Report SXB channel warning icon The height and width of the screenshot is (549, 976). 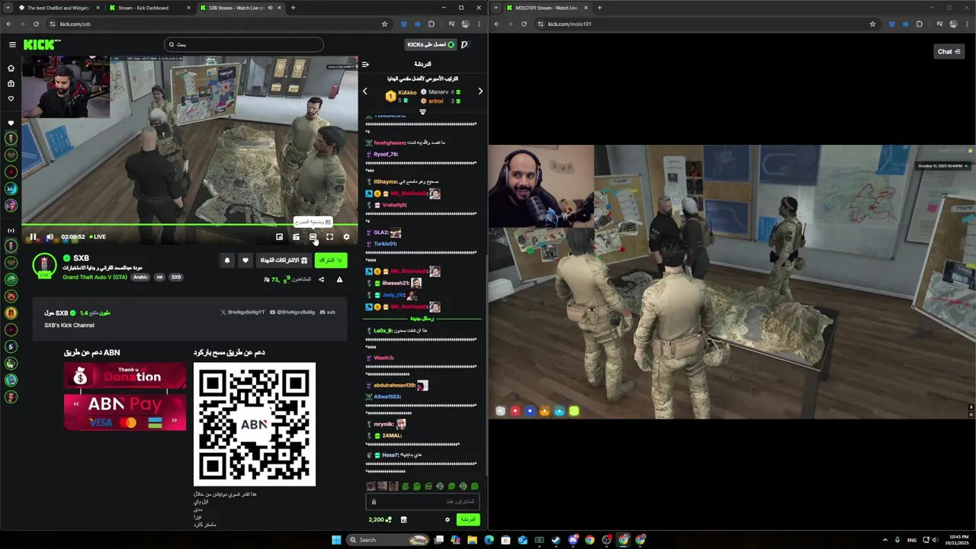(339, 280)
